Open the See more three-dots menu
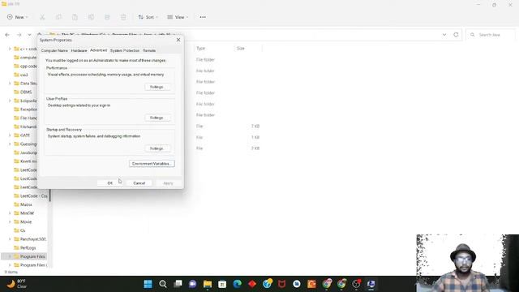The height and width of the screenshot is (292, 519). coord(203,17)
